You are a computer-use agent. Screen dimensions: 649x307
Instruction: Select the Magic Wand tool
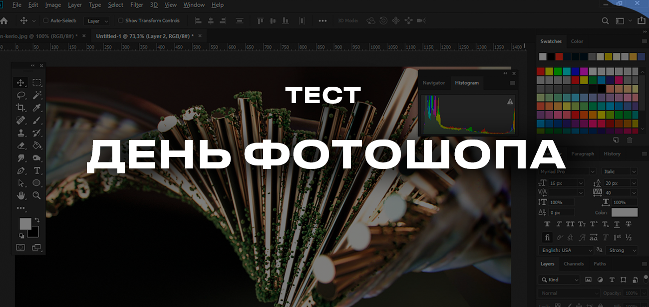[37, 95]
